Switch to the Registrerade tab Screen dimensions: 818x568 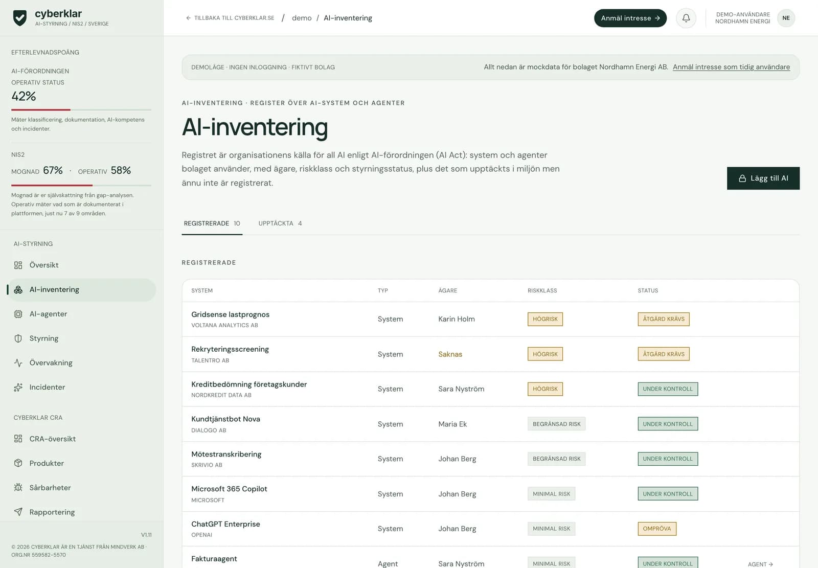pos(212,223)
